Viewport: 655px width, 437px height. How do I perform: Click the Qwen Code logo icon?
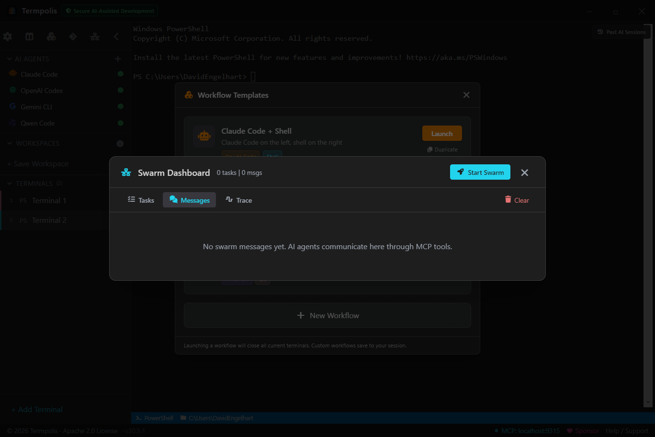(13, 123)
